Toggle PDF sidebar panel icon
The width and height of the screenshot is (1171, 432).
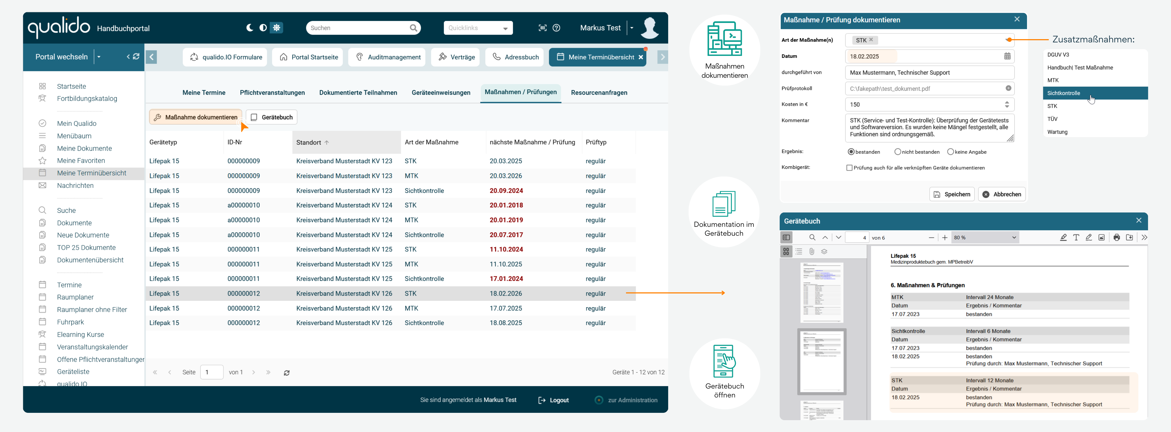pos(786,238)
